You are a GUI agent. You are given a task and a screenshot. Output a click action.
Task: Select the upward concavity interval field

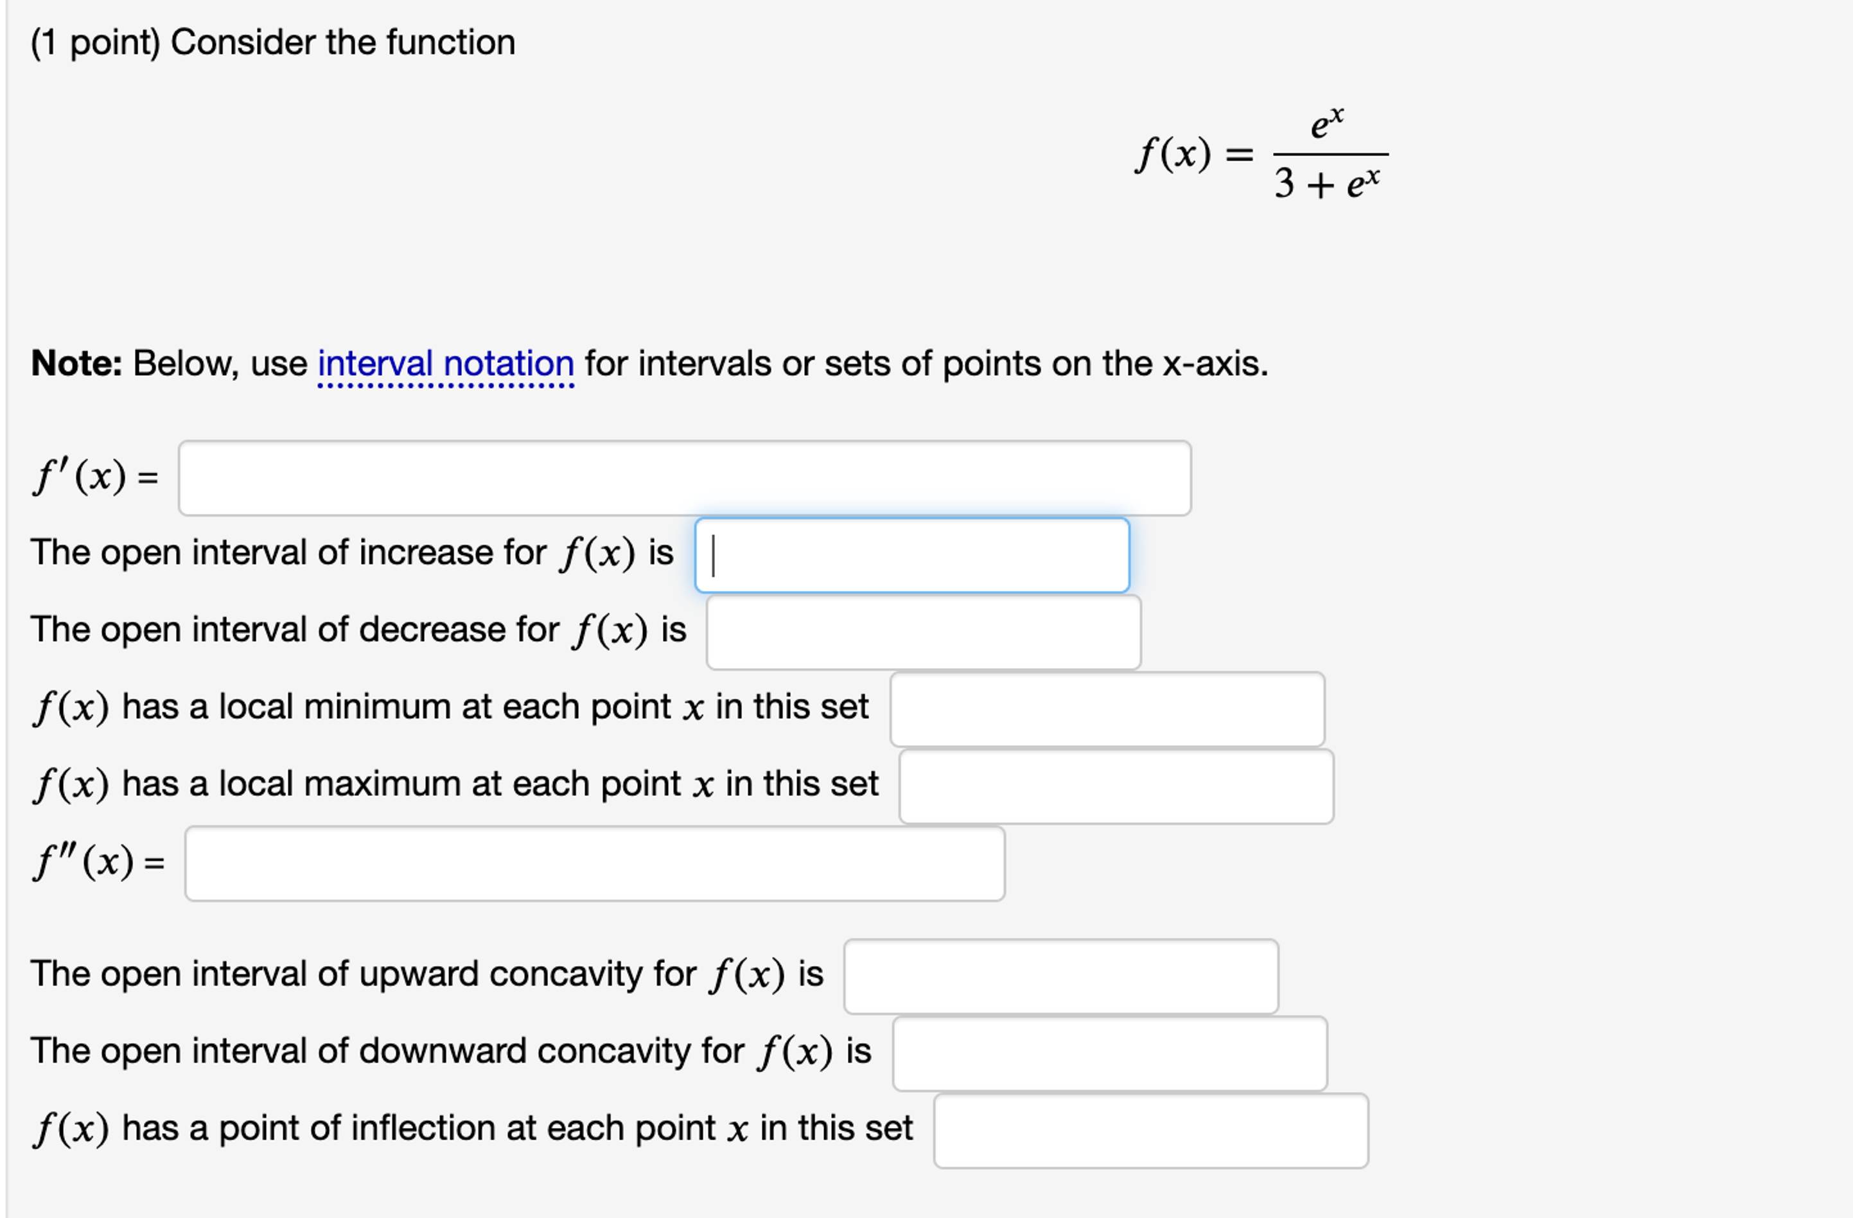pos(1059,976)
